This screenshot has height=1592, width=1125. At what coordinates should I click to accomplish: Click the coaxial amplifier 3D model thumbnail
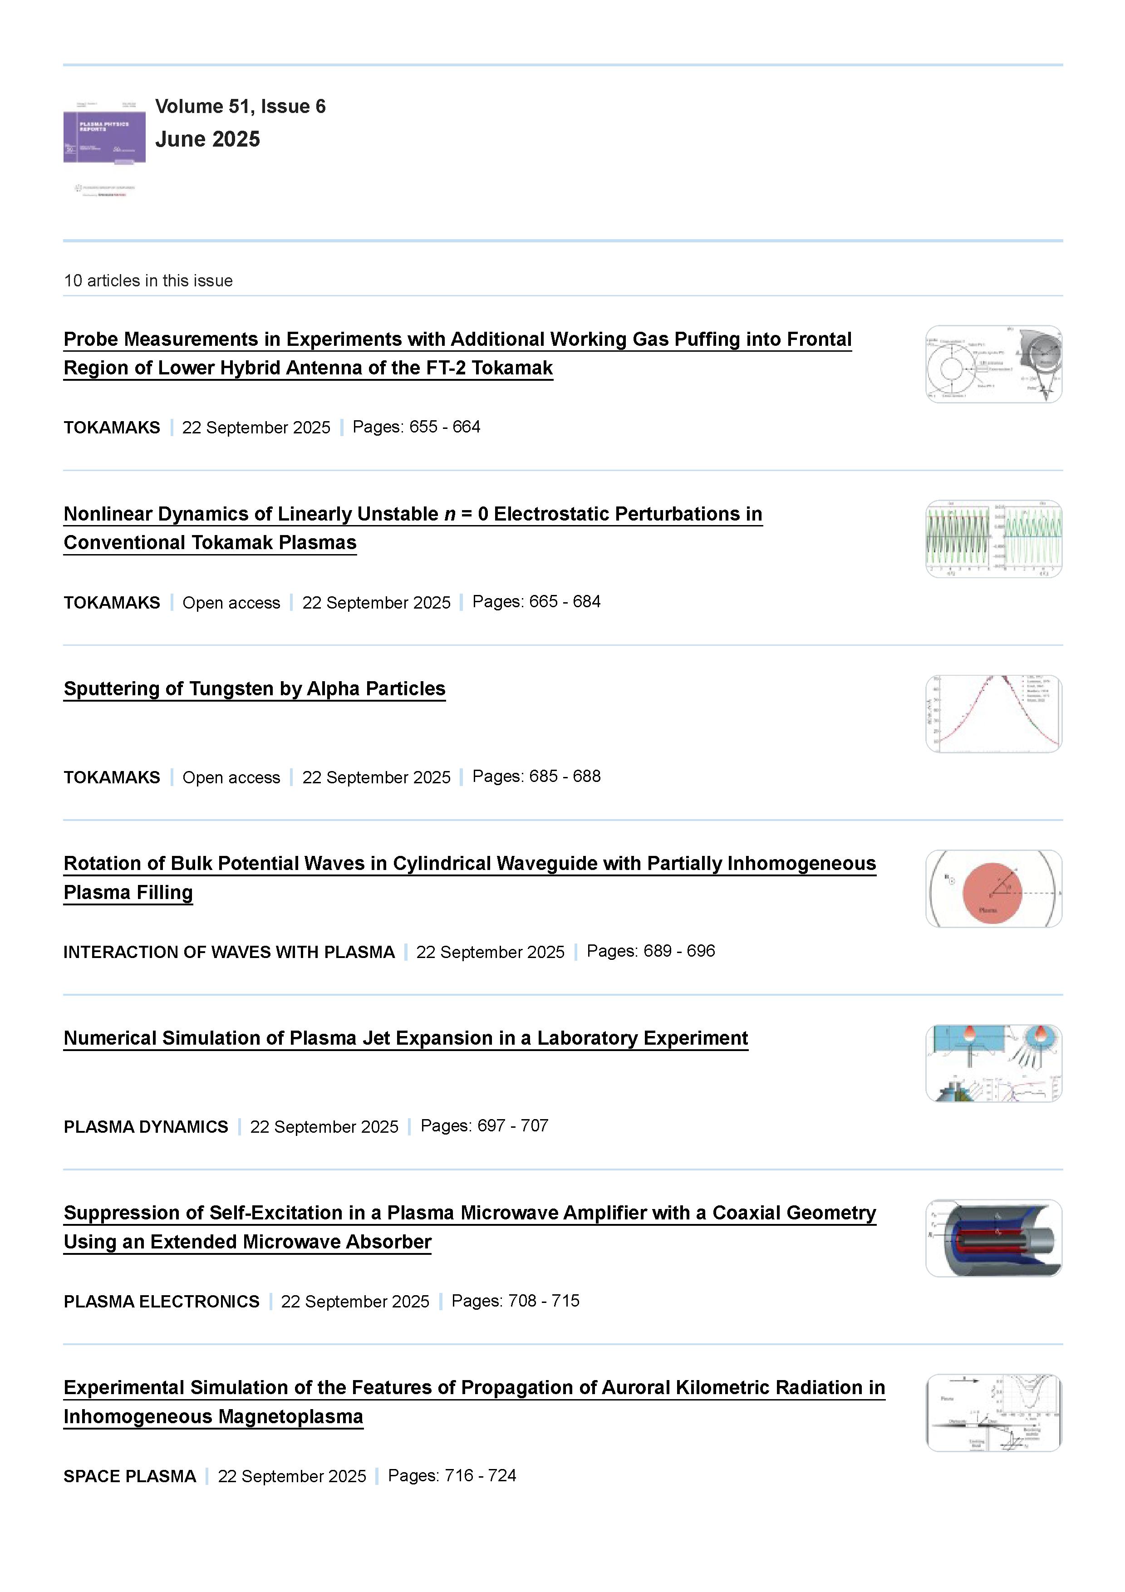coord(992,1238)
